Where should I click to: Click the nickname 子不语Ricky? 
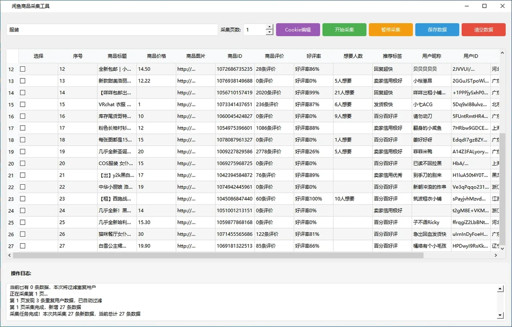pyautogui.click(x=432, y=222)
